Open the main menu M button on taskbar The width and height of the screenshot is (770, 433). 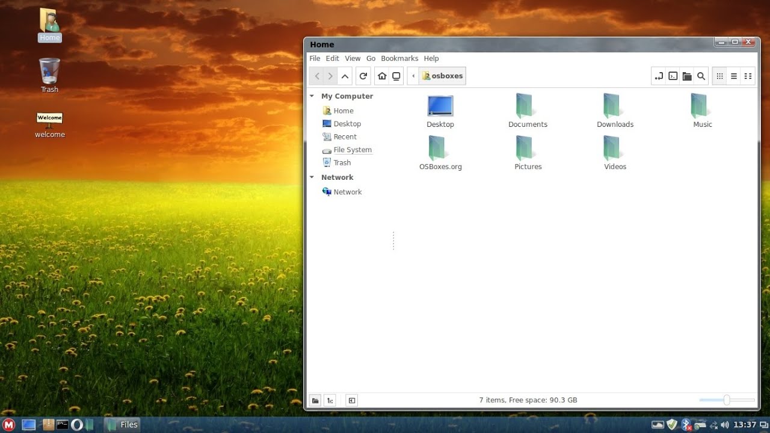tap(8, 425)
